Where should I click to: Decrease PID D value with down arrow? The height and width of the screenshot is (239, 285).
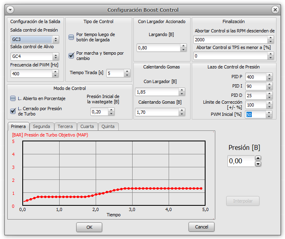coord(269,97)
